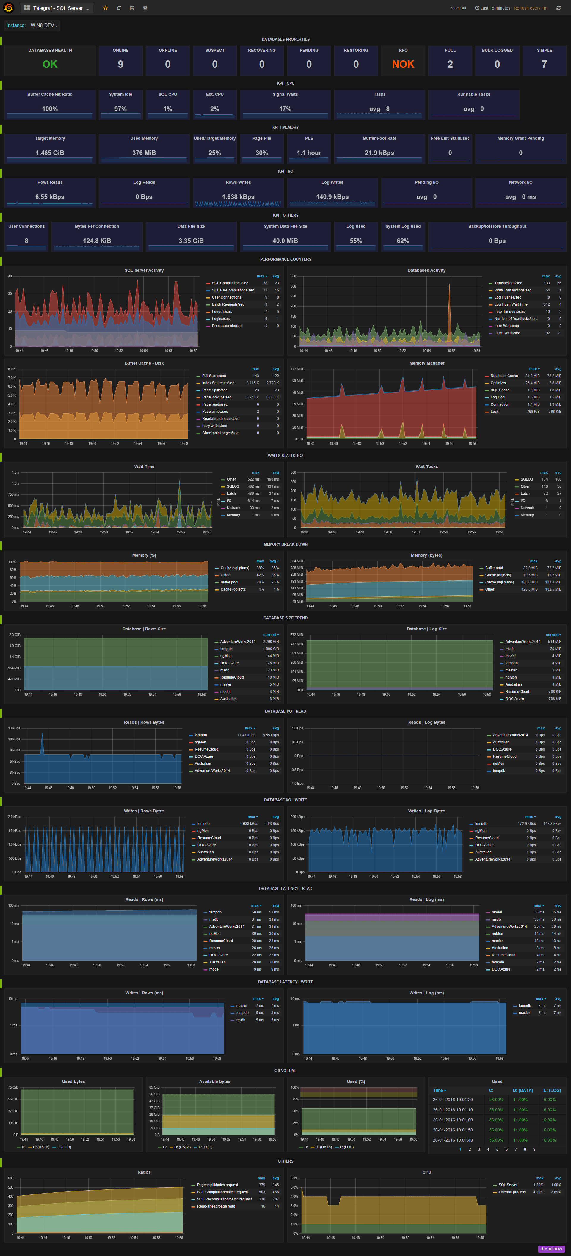This screenshot has height=1256, width=571.
Task: Toggle the AdventureWorks2014 series in Rows Size
Action: pos(237,642)
